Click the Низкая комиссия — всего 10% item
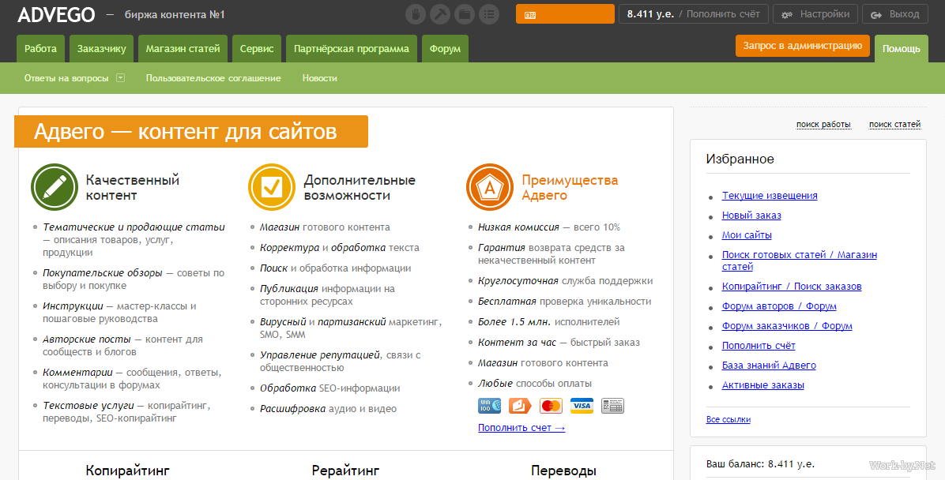 [x=549, y=227]
